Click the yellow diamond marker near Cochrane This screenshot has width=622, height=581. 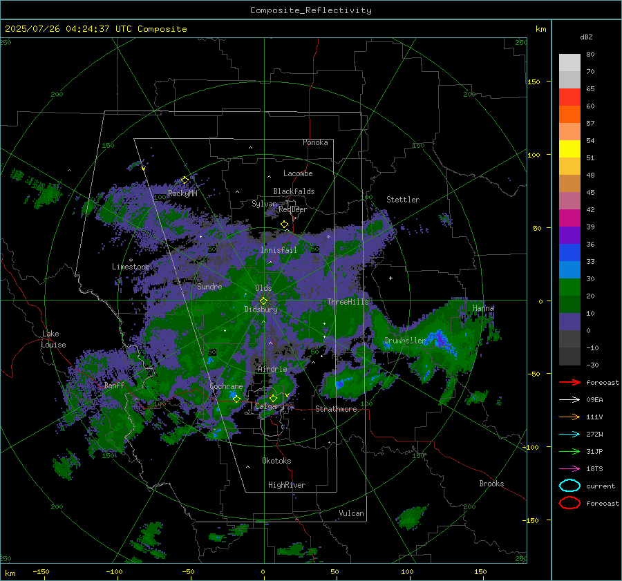[237, 399]
